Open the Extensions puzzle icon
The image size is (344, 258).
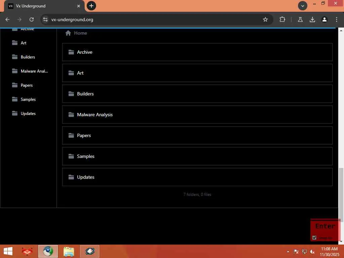click(x=282, y=19)
